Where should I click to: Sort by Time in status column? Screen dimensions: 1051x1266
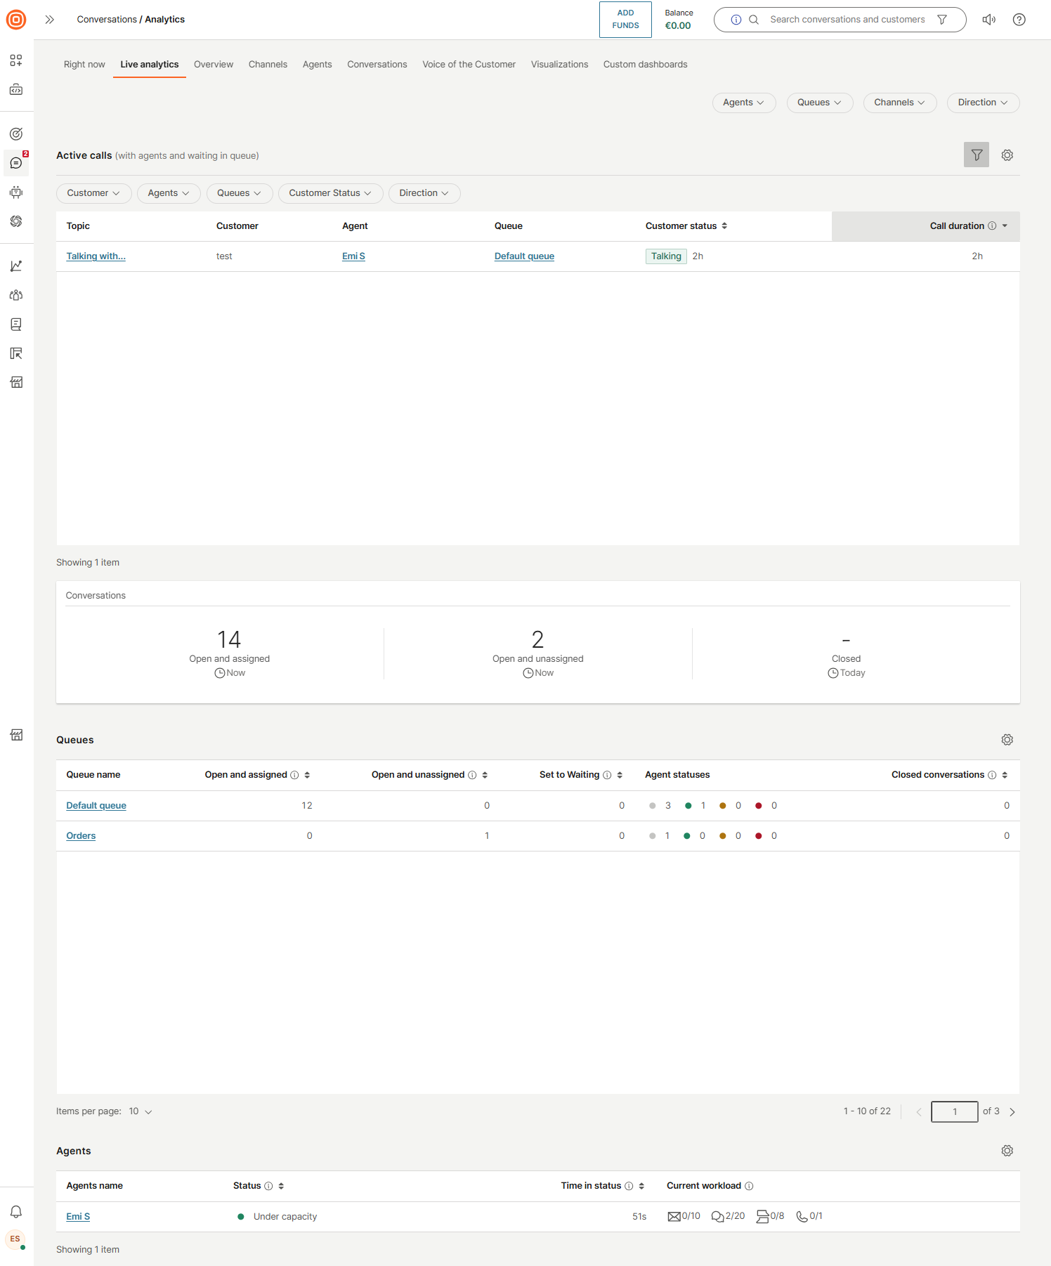(641, 1186)
